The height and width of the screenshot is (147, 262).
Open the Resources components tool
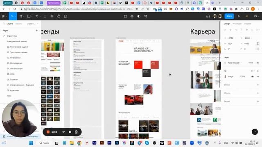tap(52, 16)
